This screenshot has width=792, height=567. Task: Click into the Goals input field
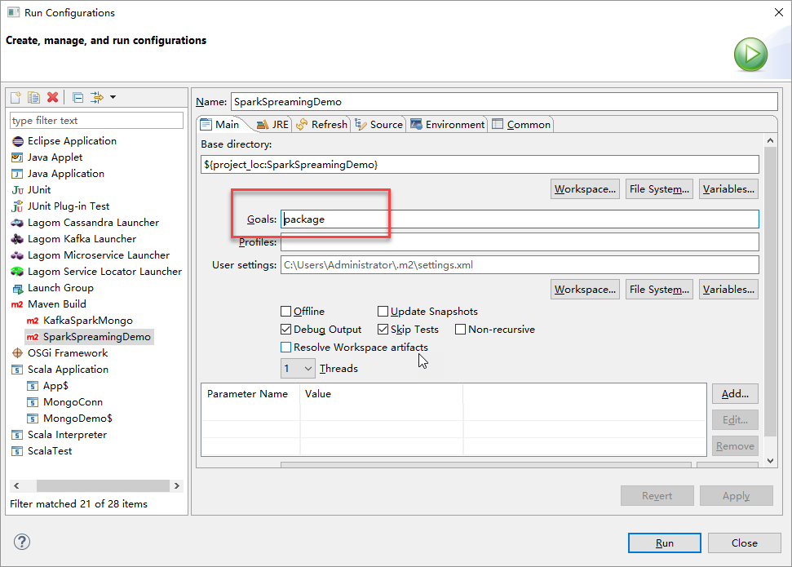coord(520,219)
